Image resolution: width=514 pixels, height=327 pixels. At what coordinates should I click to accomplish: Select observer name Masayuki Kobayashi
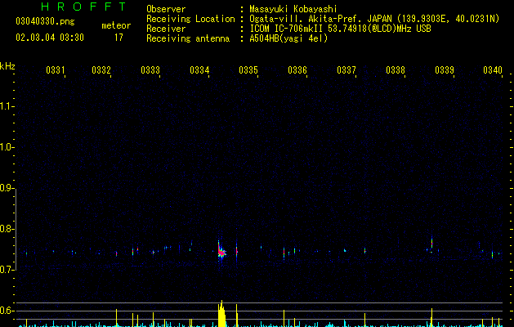(293, 9)
